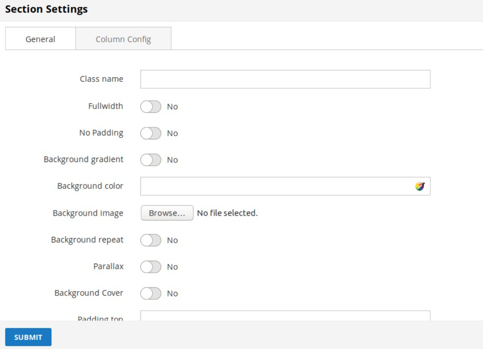The image size is (483, 349).
Task: Switch to the Column Config tab
Action: 123,39
